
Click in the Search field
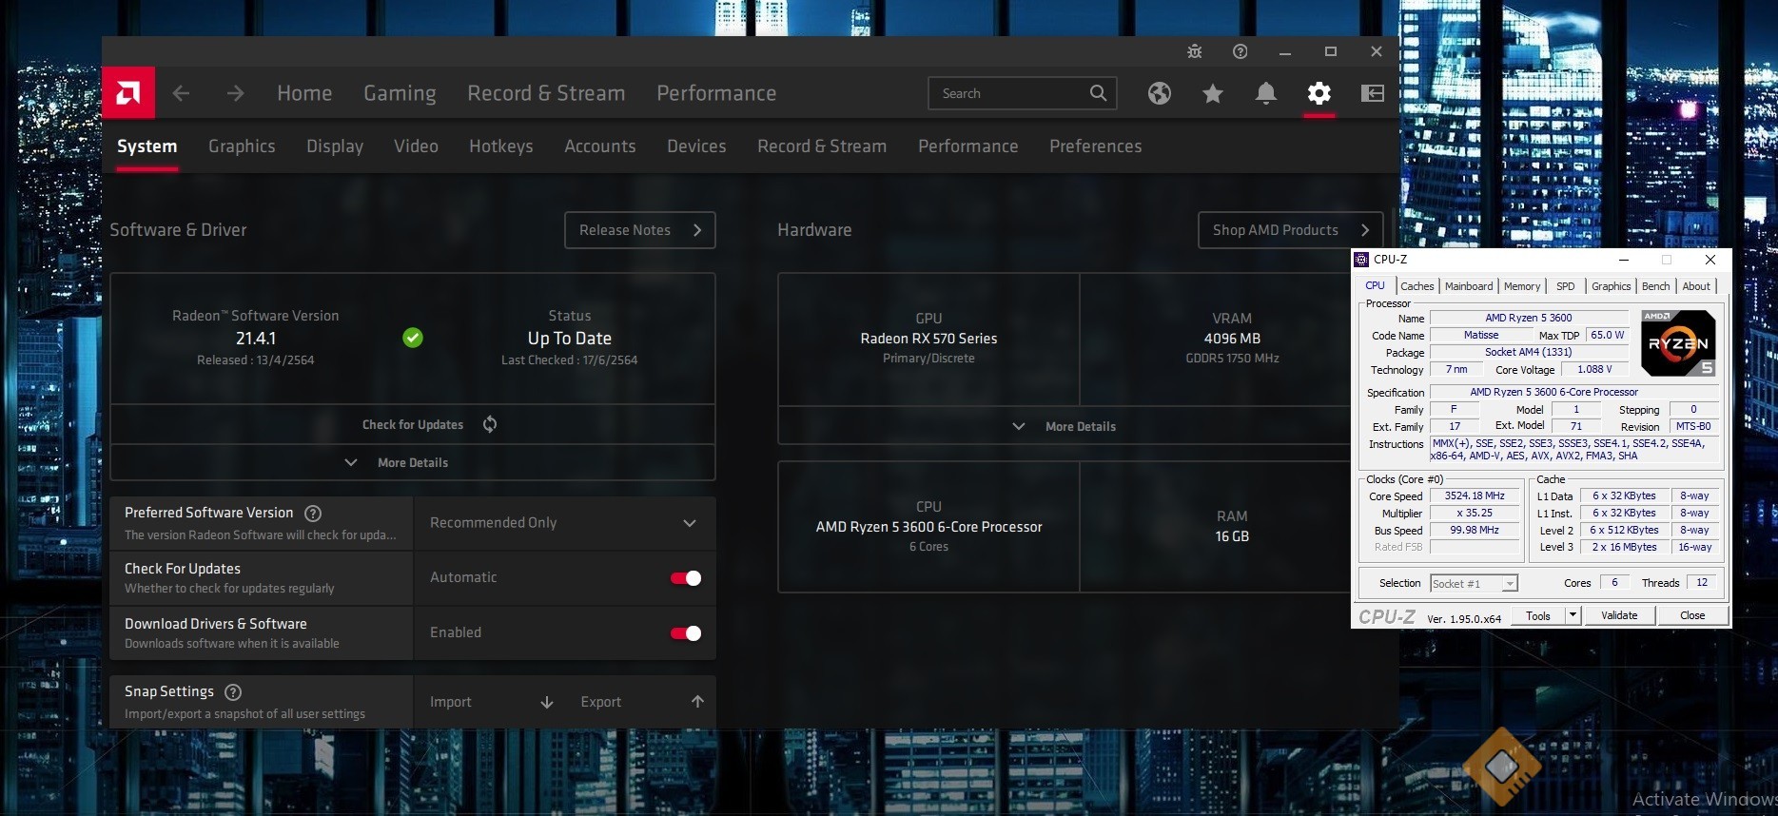tap(1008, 93)
